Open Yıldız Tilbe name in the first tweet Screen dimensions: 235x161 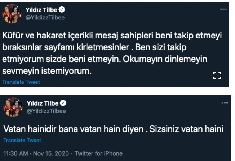42,10
